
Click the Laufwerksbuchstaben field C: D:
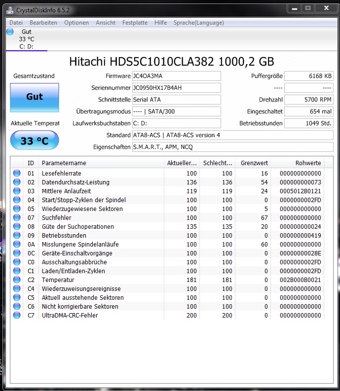pos(177,123)
